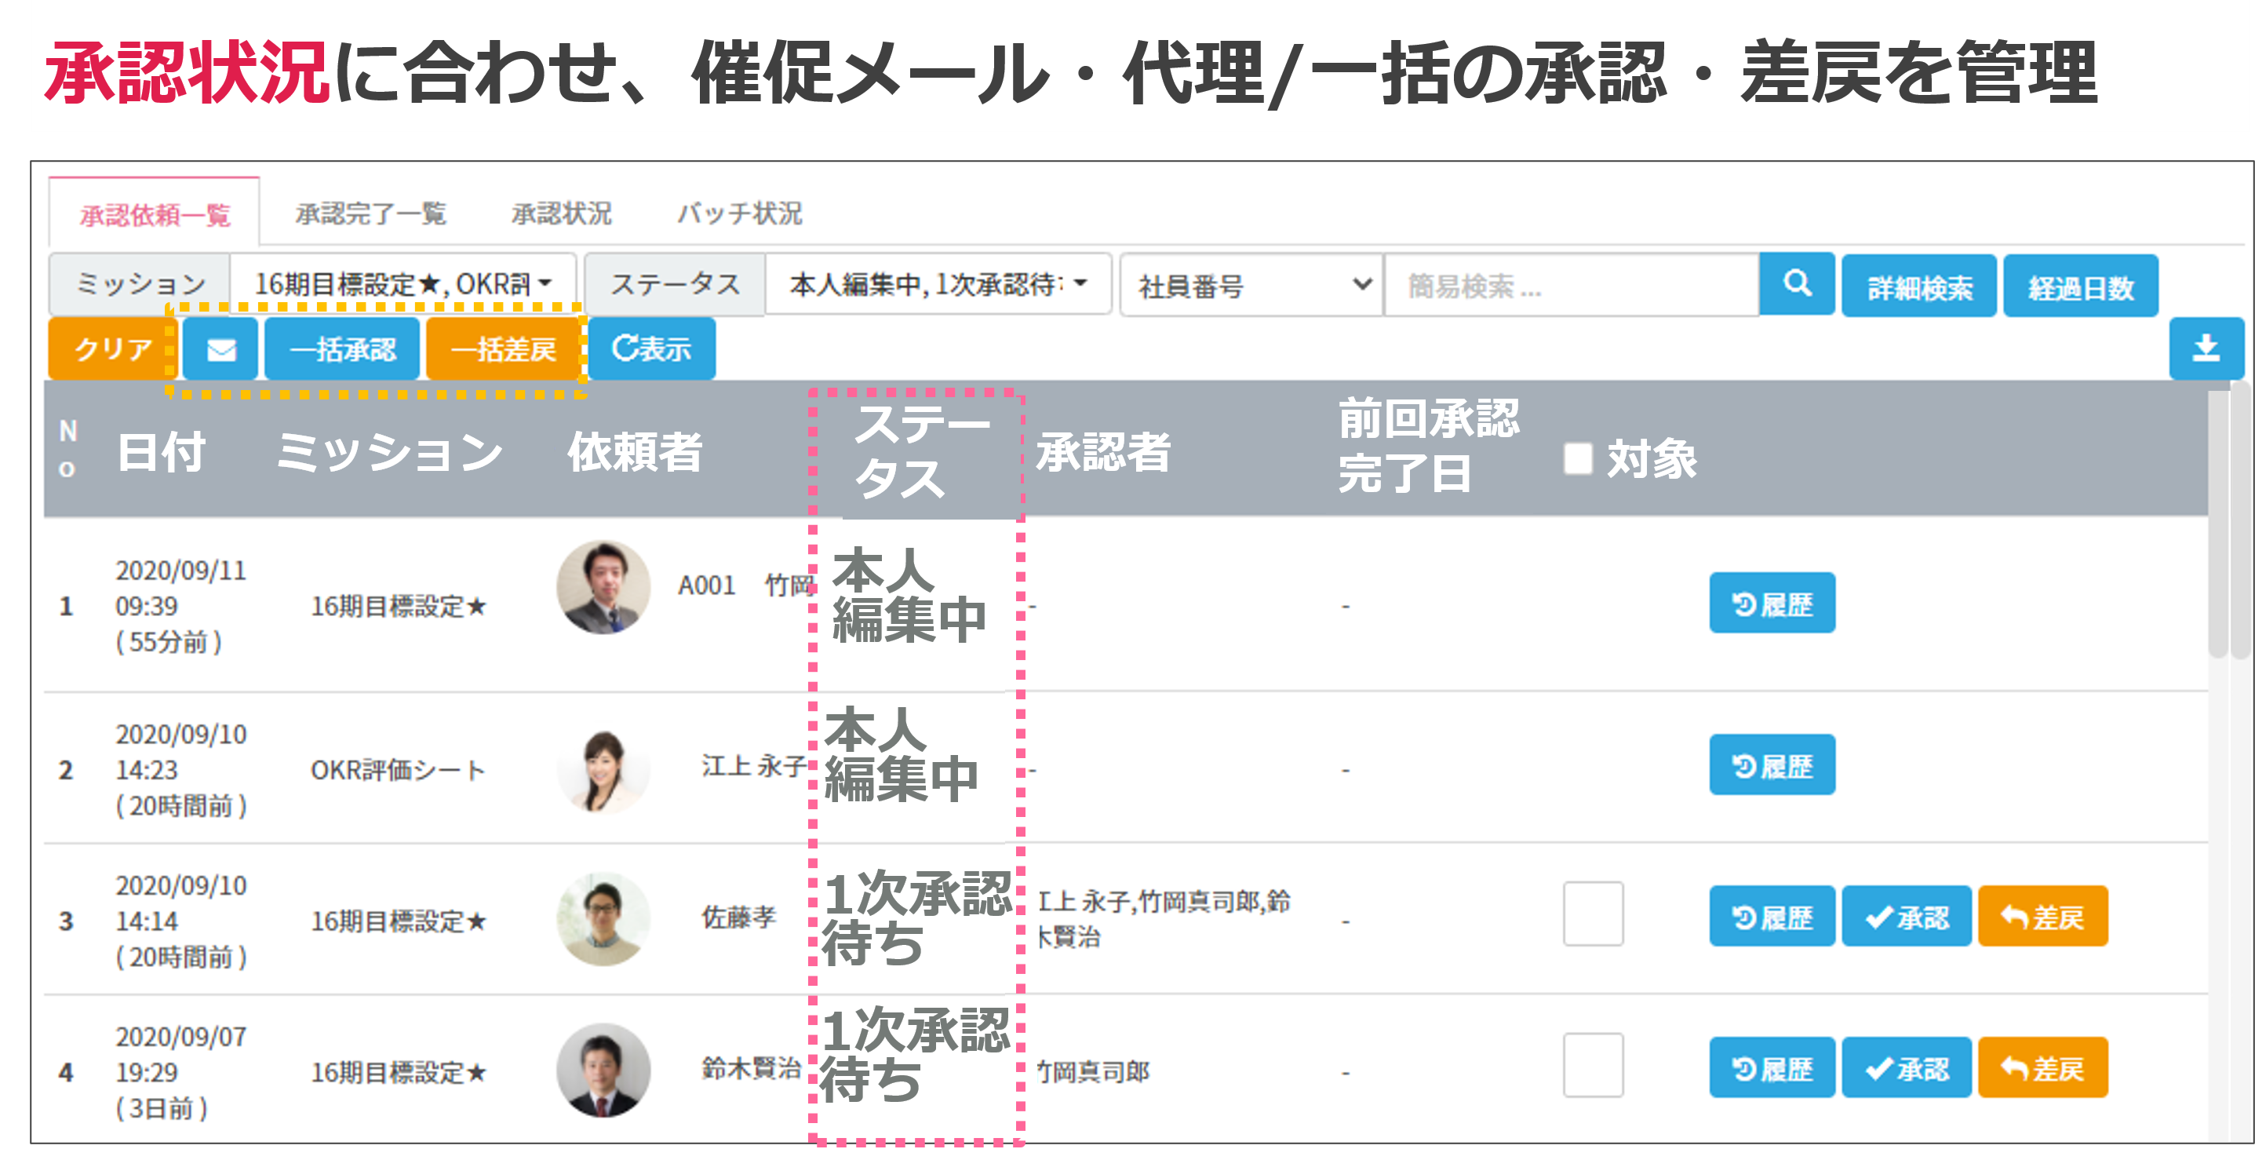Check the 対象 checkbox for 佐藤孝 row
Image resolution: width=2255 pixels, height=1149 pixels.
(x=1592, y=914)
